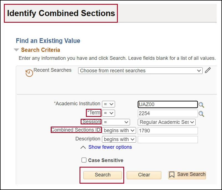Open the Regular Academic Session value dropdown
This screenshot has width=222, height=190.
coord(167,122)
